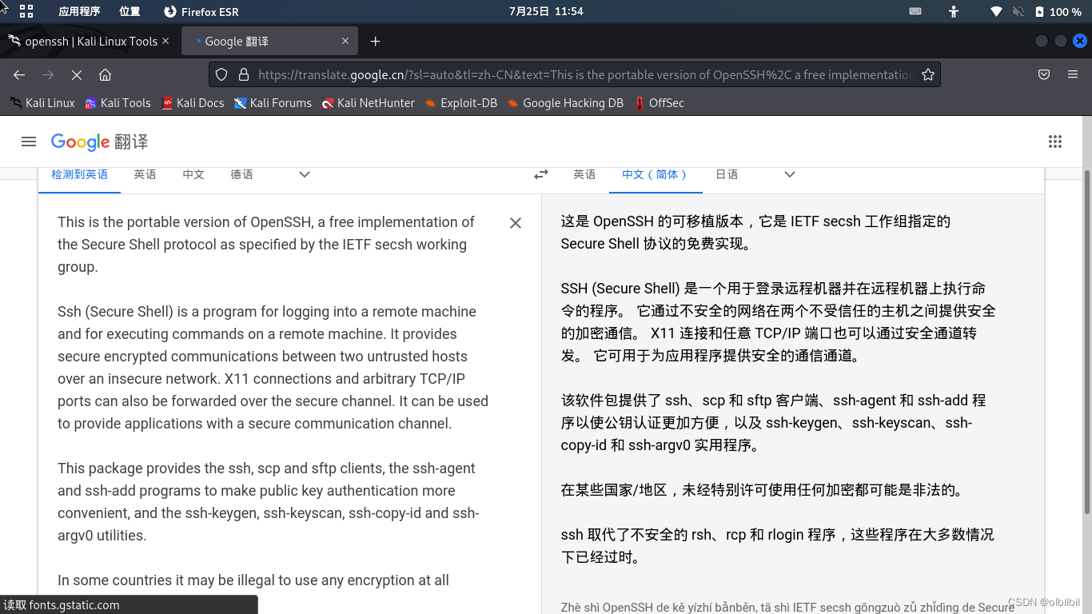Image resolution: width=1092 pixels, height=614 pixels.
Task: Select source language 德语
Action: [241, 174]
